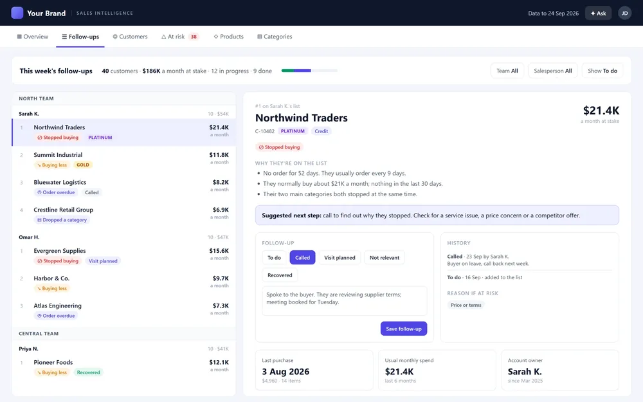Open the Salesperson All filter
Screen dimensions: 643x402
pos(553,71)
